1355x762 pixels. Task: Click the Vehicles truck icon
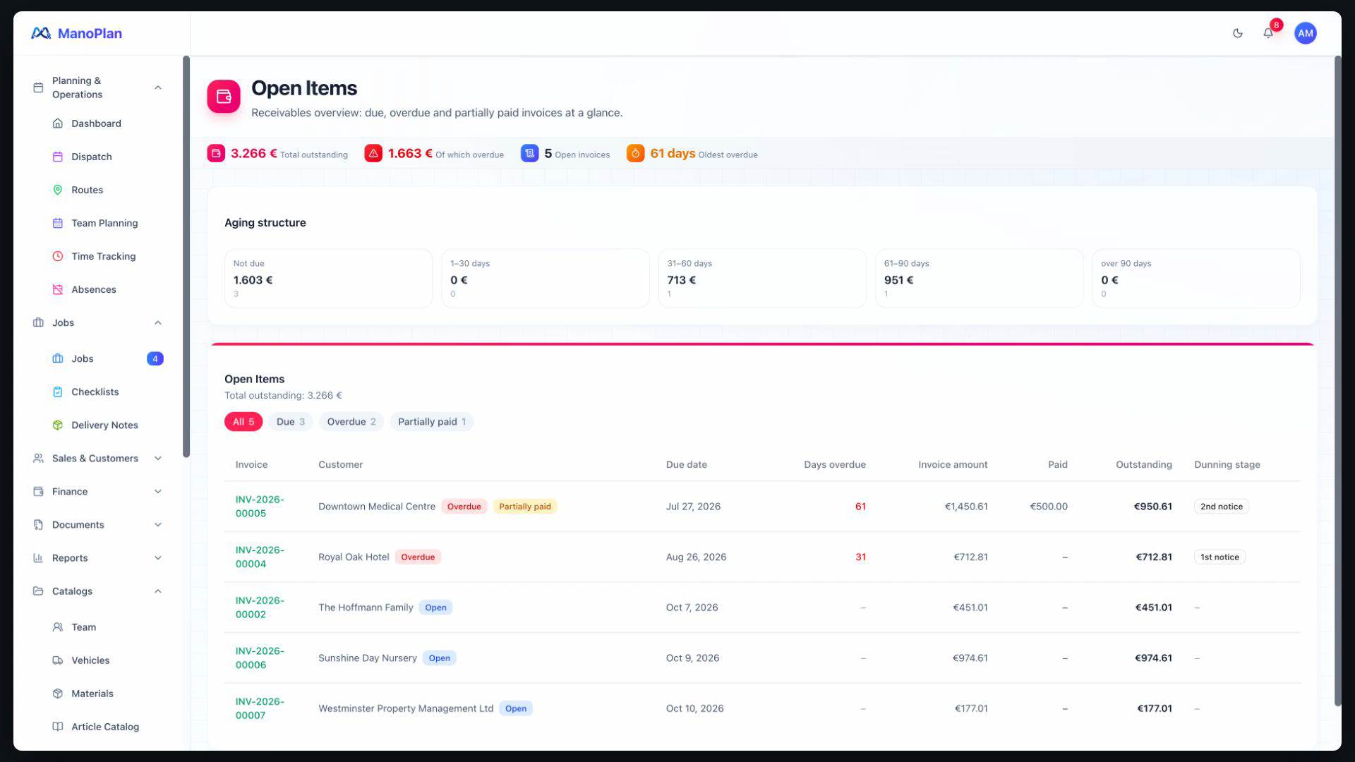click(x=58, y=660)
